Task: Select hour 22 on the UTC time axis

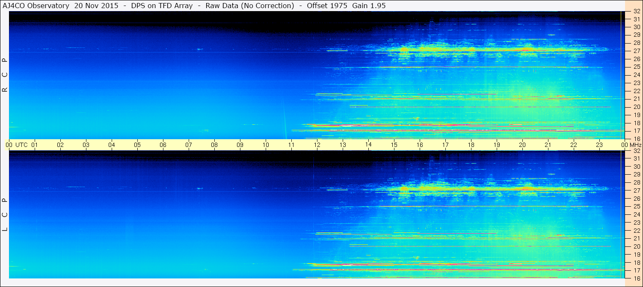Action: coord(574,145)
